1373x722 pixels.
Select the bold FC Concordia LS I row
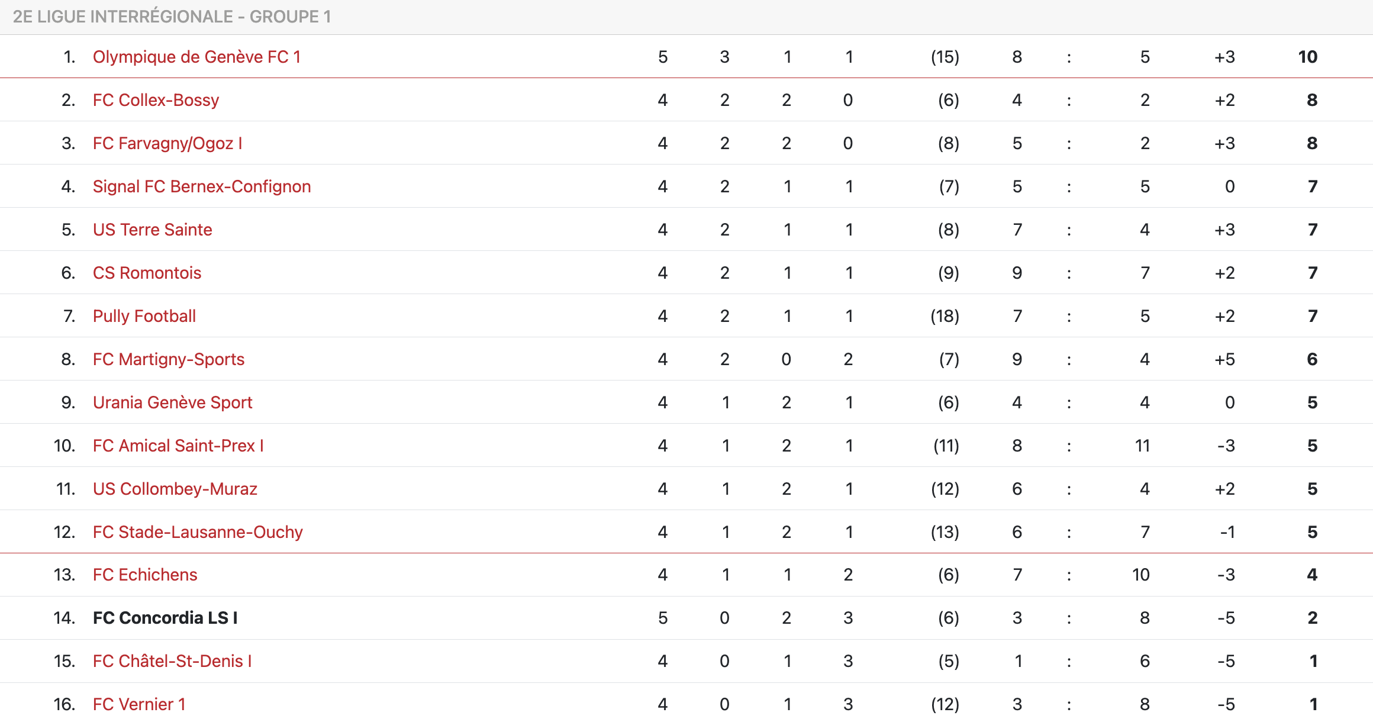(686, 618)
